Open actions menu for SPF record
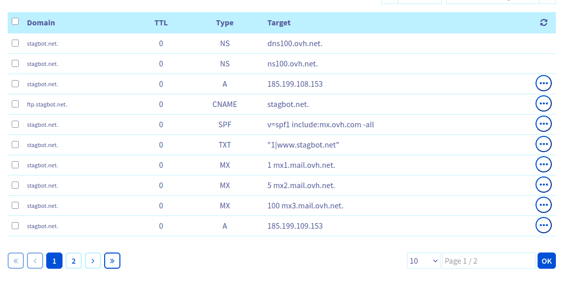 pos(543,124)
